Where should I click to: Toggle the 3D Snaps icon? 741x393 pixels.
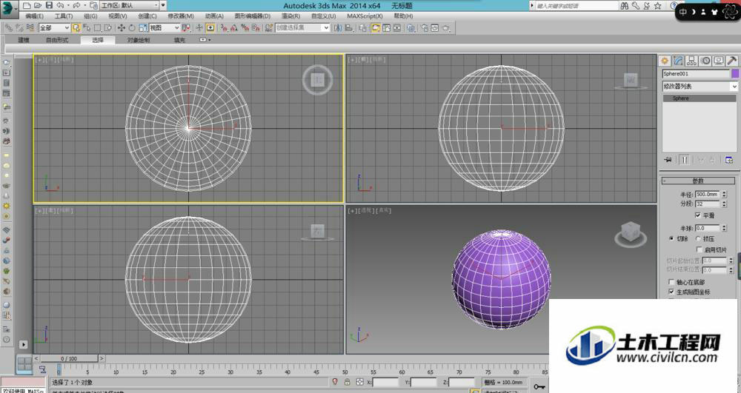222,28
